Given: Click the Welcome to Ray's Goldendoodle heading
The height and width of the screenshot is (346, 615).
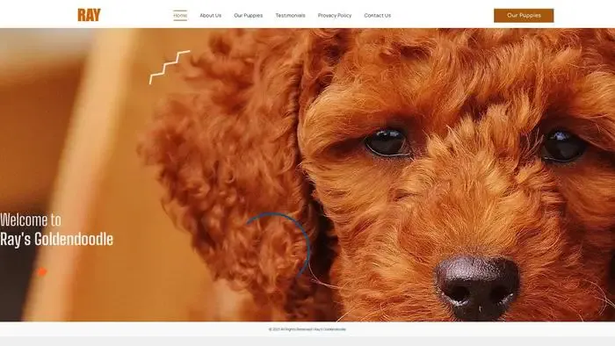Looking at the screenshot, I should (56, 229).
